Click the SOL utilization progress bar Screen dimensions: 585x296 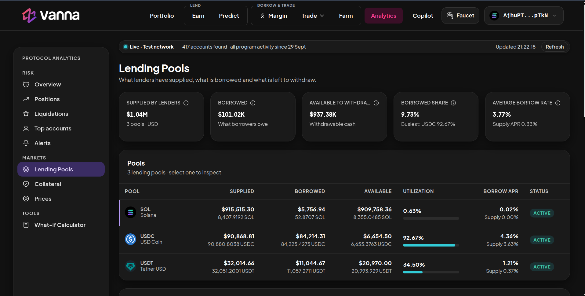coord(431,218)
